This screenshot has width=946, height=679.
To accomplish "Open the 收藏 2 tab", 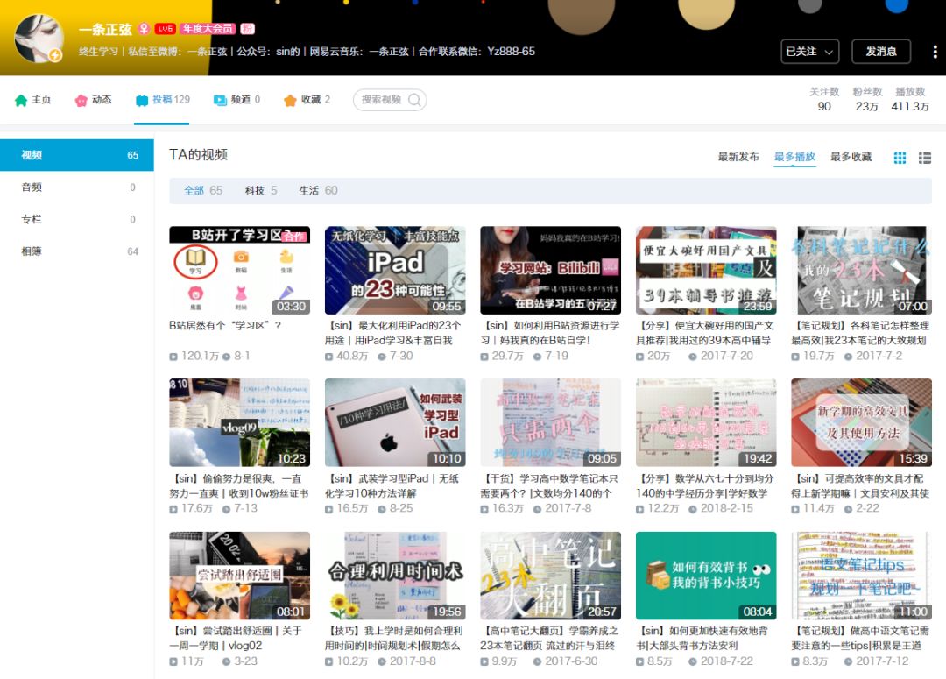I will coord(307,100).
